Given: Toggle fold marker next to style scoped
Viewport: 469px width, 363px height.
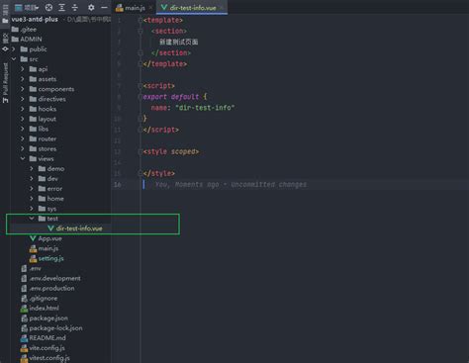Looking at the screenshot, I should click(141, 151).
